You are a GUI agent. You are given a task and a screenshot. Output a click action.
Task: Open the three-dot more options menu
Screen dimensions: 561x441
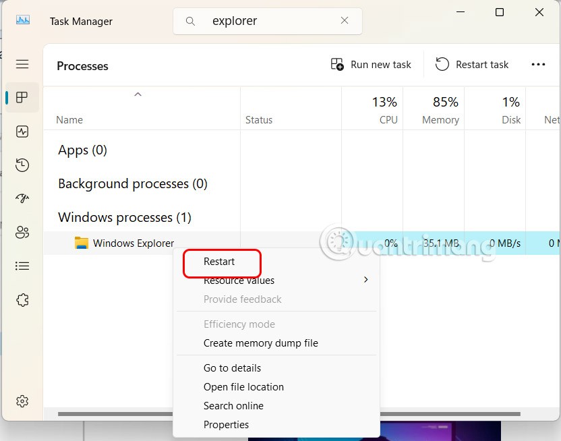538,65
